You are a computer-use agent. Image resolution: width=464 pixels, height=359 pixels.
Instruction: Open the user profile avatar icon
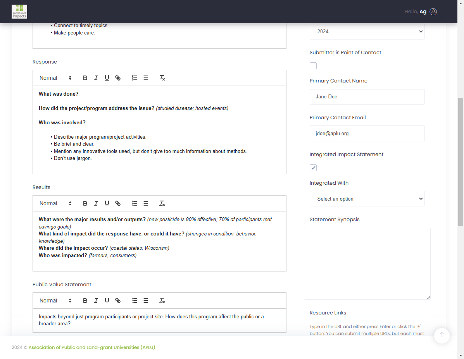[x=433, y=12]
